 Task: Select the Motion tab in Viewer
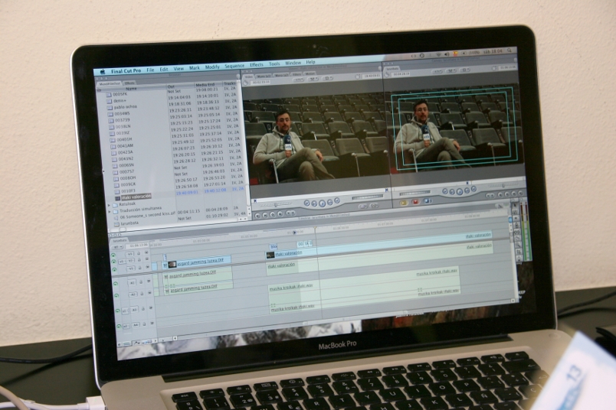(x=310, y=73)
